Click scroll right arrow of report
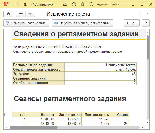The height and width of the screenshot is (133, 155). tap(143, 127)
